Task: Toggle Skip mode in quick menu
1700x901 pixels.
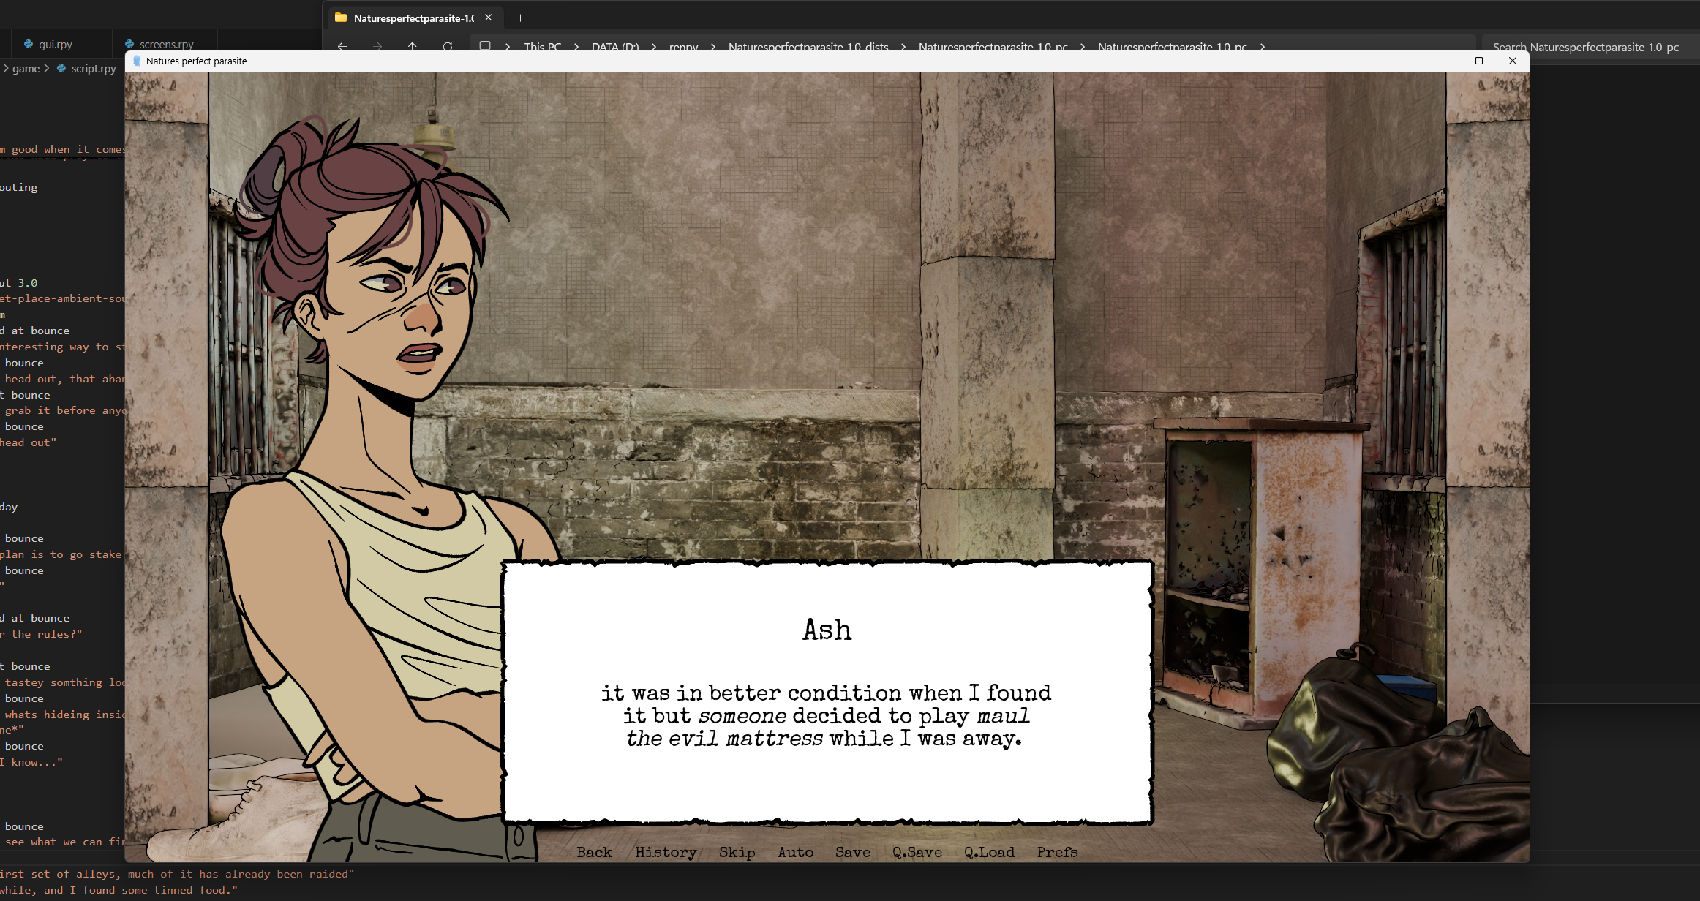Action: tap(737, 852)
